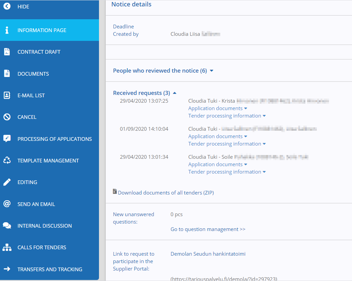The width and height of the screenshot is (352, 281).
Task: Expand Application documents for 01/09/2020 request
Action: coord(218,136)
